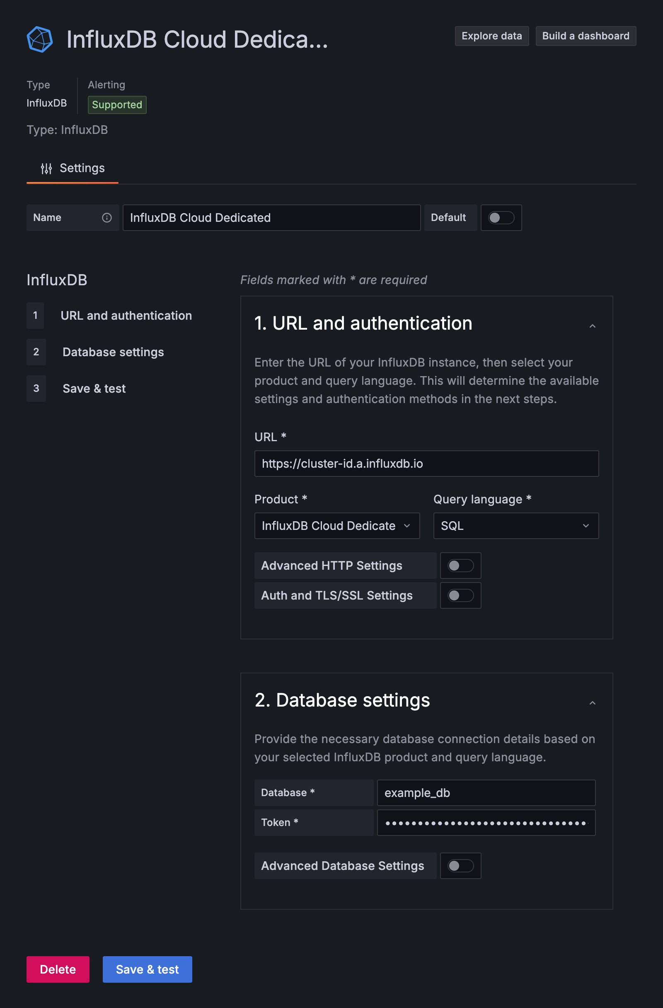This screenshot has width=663, height=1008.
Task: Open the Query language dropdown
Action: [x=515, y=526]
